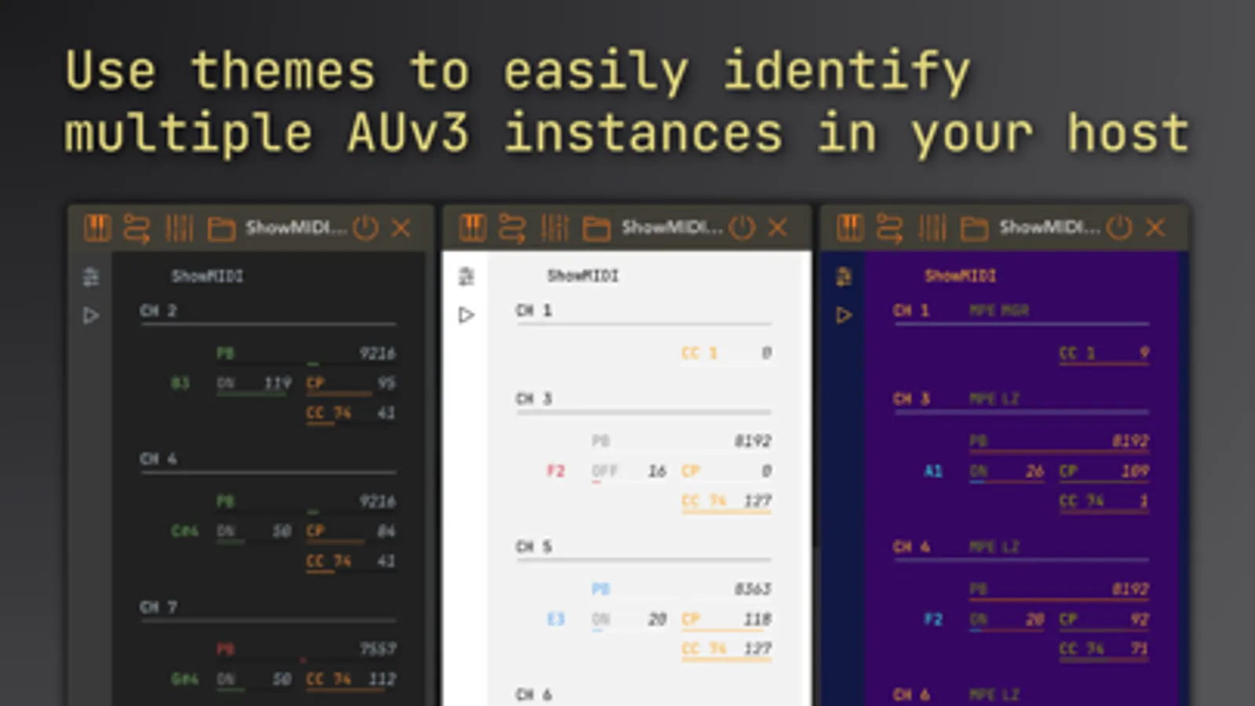This screenshot has width=1255, height=706.
Task: Click CP value 95 in dark-theme window
Action: pos(386,384)
